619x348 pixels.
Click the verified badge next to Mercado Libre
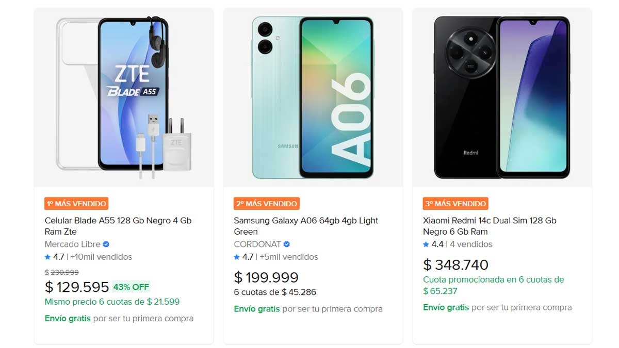pos(106,244)
